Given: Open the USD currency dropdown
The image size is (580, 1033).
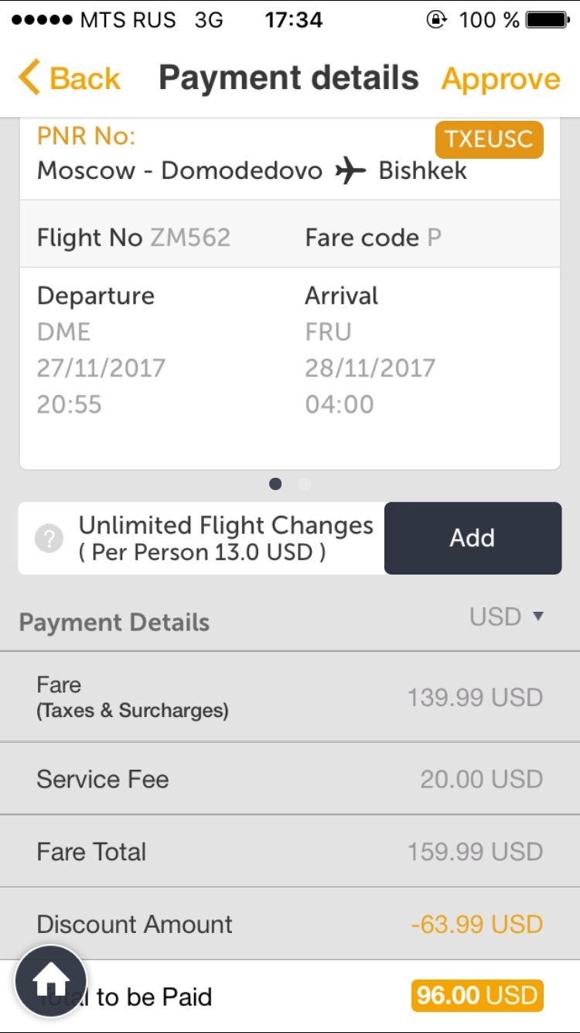Looking at the screenshot, I should tap(507, 617).
